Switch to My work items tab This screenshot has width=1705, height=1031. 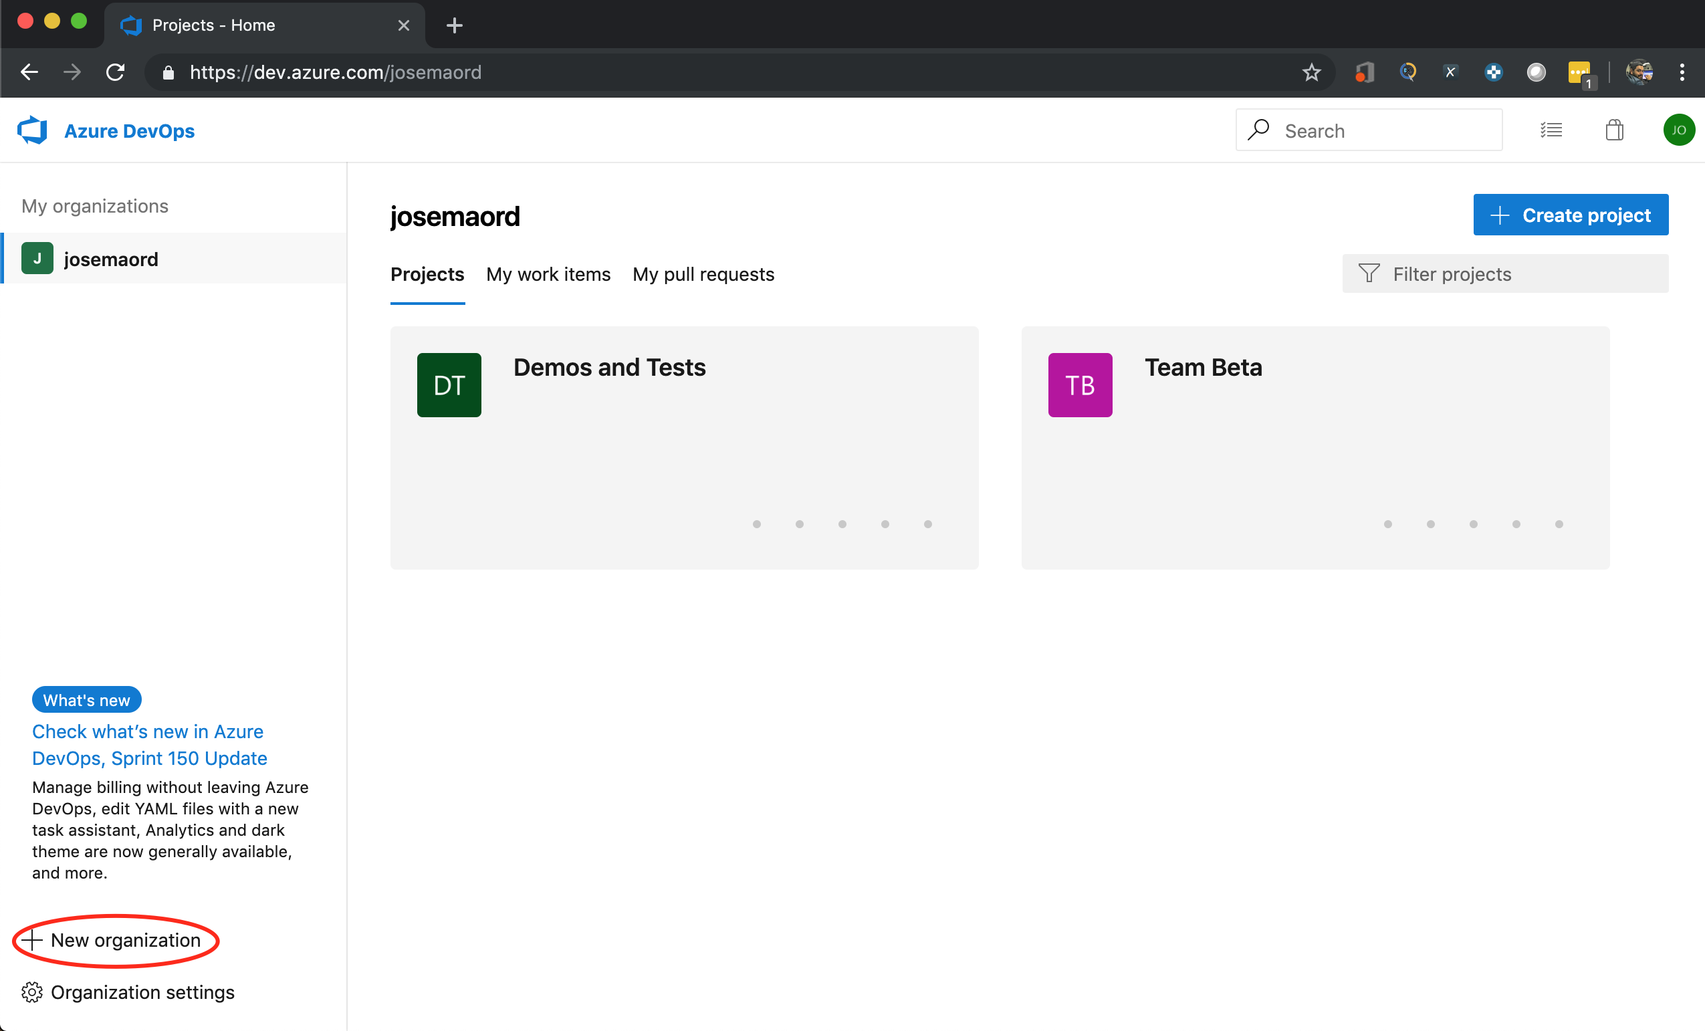[548, 274]
